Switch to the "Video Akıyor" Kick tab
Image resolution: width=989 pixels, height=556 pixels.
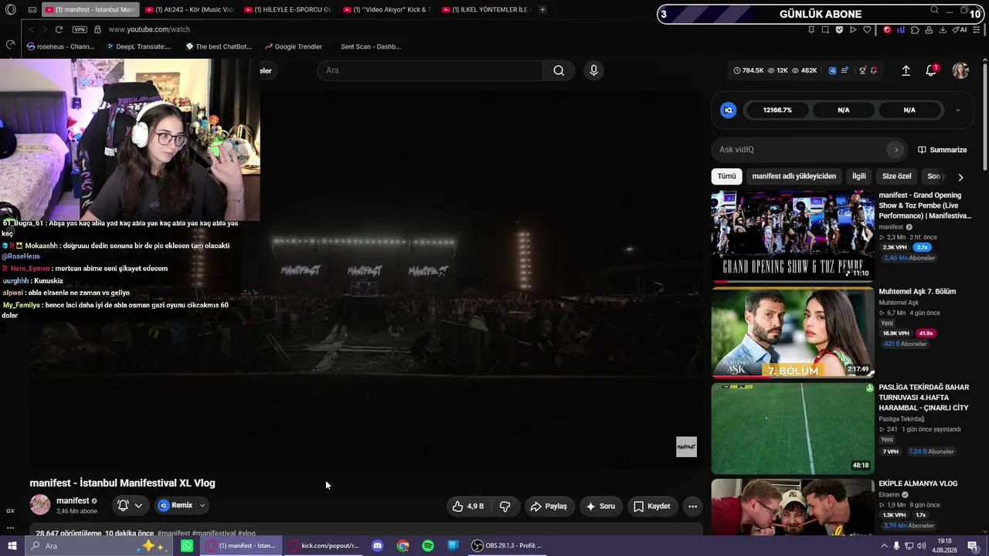387,10
